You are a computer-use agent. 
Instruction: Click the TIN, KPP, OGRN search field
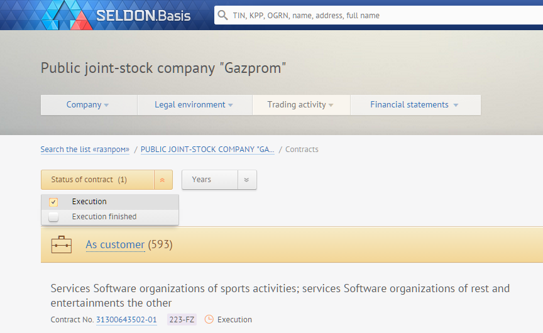pos(378,15)
